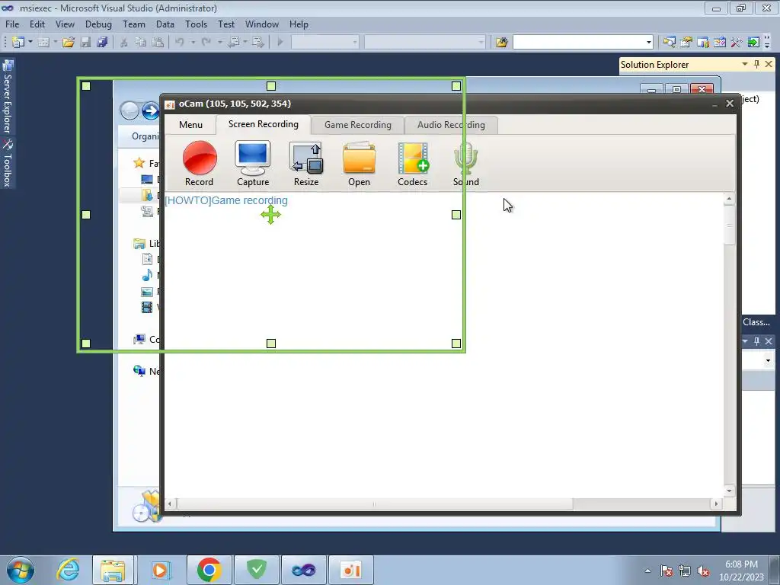This screenshot has width=780, height=585.
Task: Switch to the Audio Recording tab
Action: pyautogui.click(x=451, y=125)
